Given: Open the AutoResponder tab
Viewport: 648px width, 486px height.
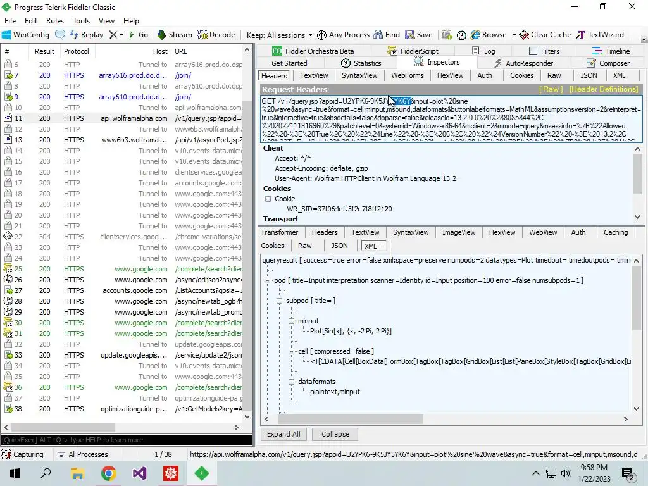Looking at the screenshot, I should (x=523, y=63).
